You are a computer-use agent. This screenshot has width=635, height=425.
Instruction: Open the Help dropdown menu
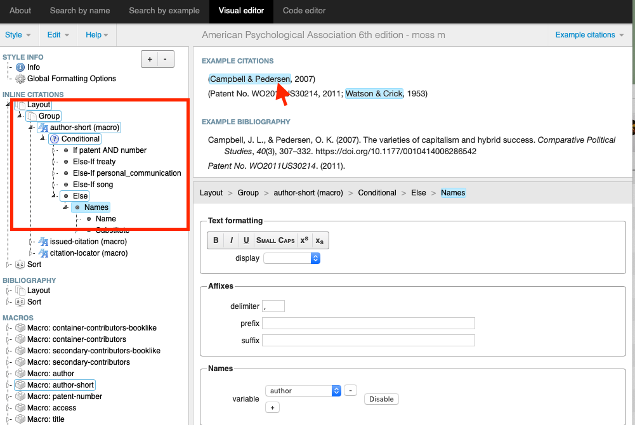tap(97, 35)
